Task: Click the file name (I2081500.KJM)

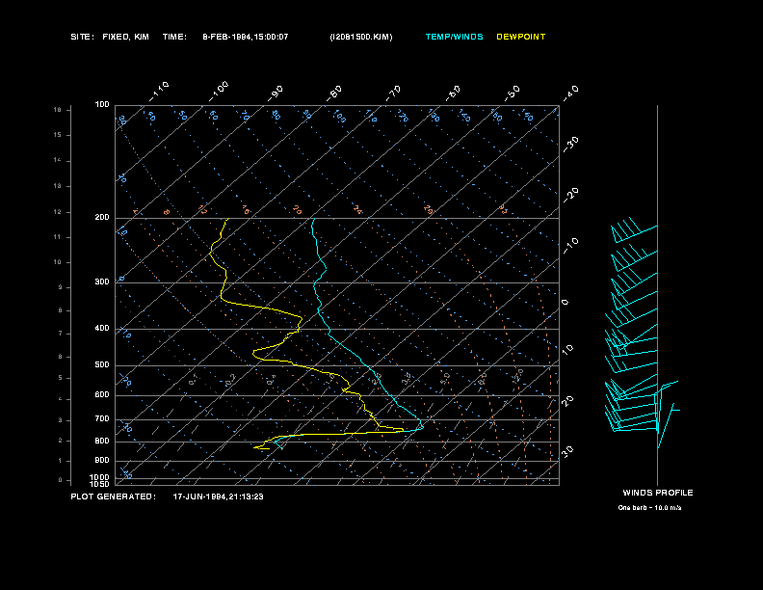Action: click(x=361, y=37)
